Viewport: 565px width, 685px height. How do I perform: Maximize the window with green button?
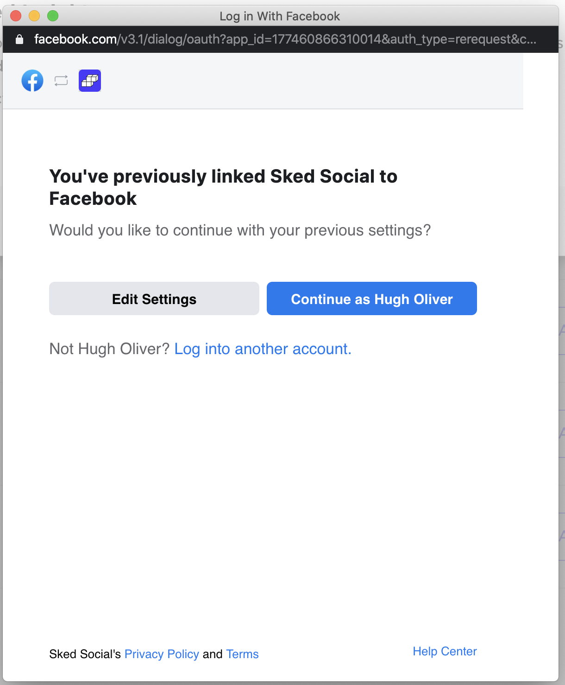click(53, 16)
